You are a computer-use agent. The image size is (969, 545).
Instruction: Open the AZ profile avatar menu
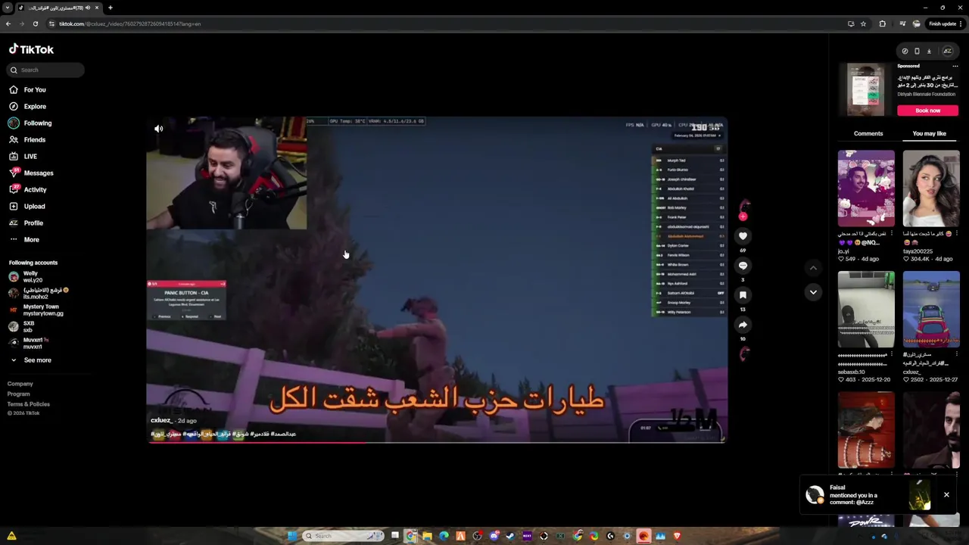point(947,51)
